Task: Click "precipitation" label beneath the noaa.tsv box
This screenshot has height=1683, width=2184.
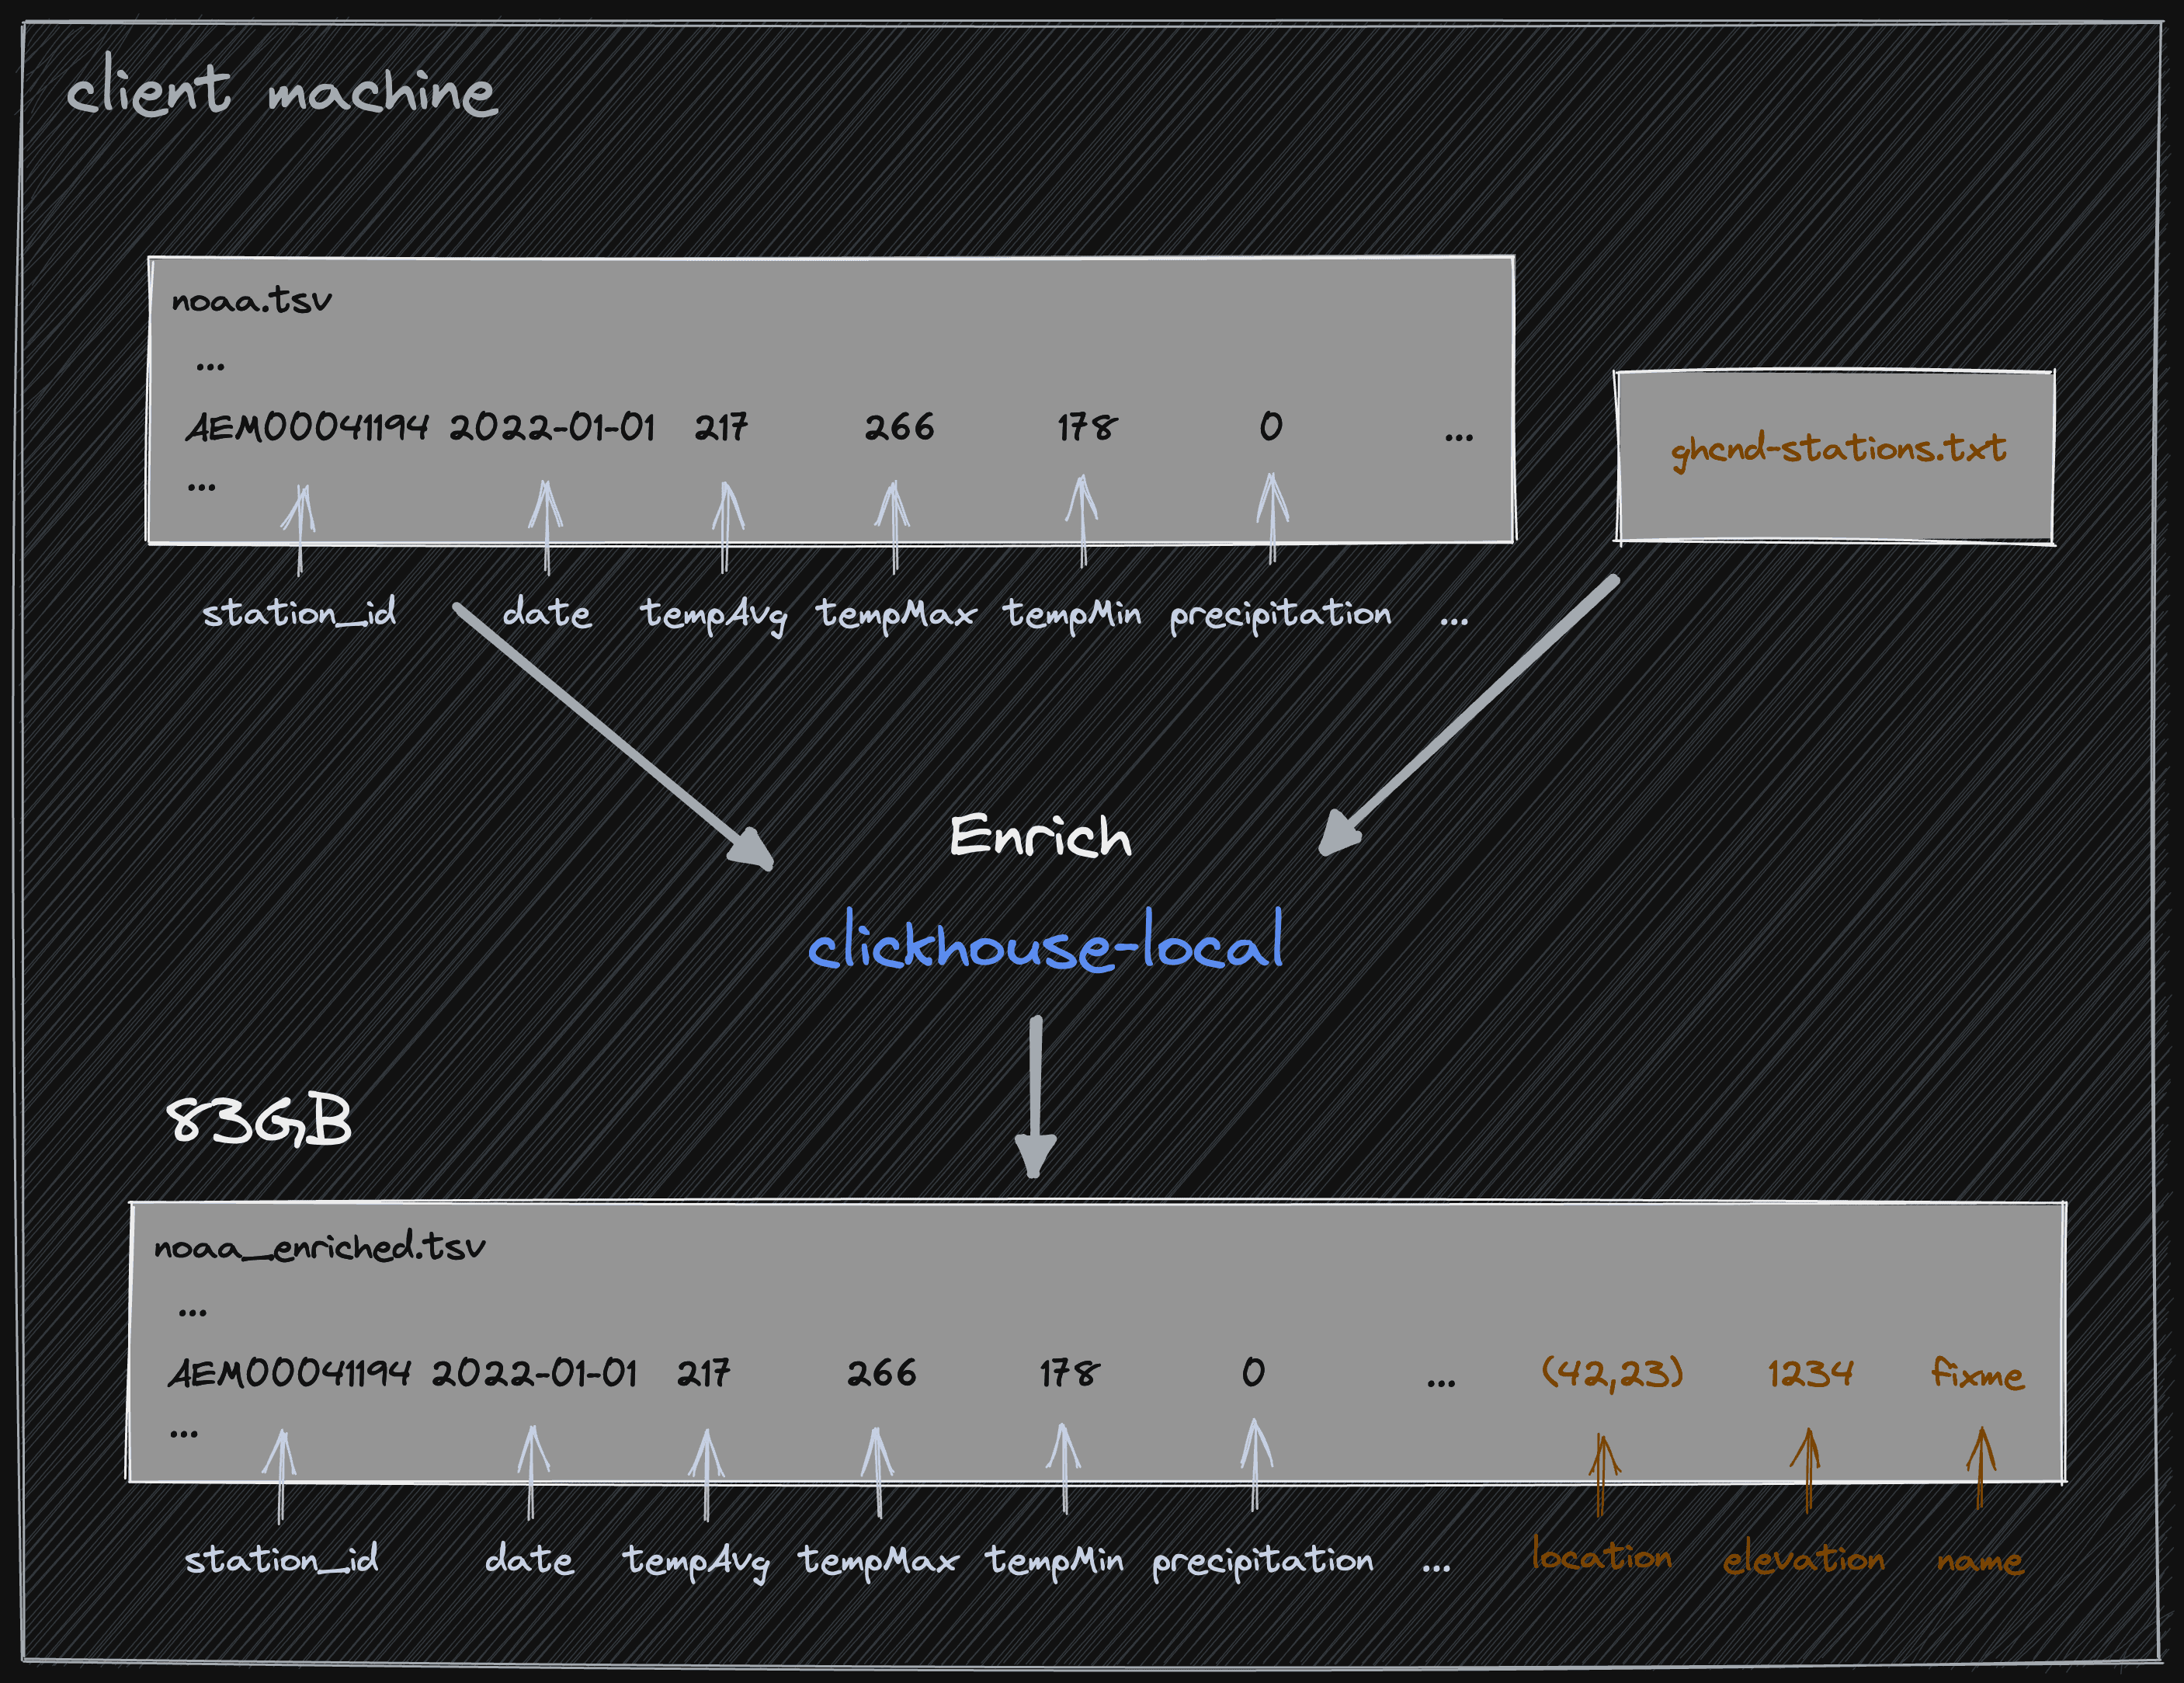Action: pos(1280,614)
